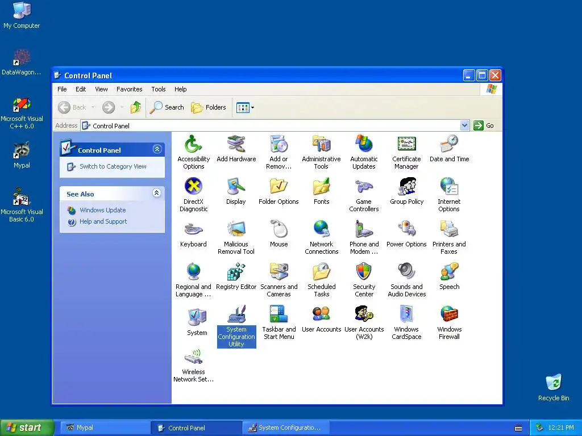The width and height of the screenshot is (582, 436).
Task: Go up one folder level
Action: pyautogui.click(x=136, y=107)
